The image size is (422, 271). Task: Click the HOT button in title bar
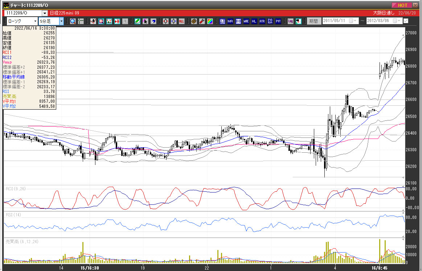(x=402, y=5)
